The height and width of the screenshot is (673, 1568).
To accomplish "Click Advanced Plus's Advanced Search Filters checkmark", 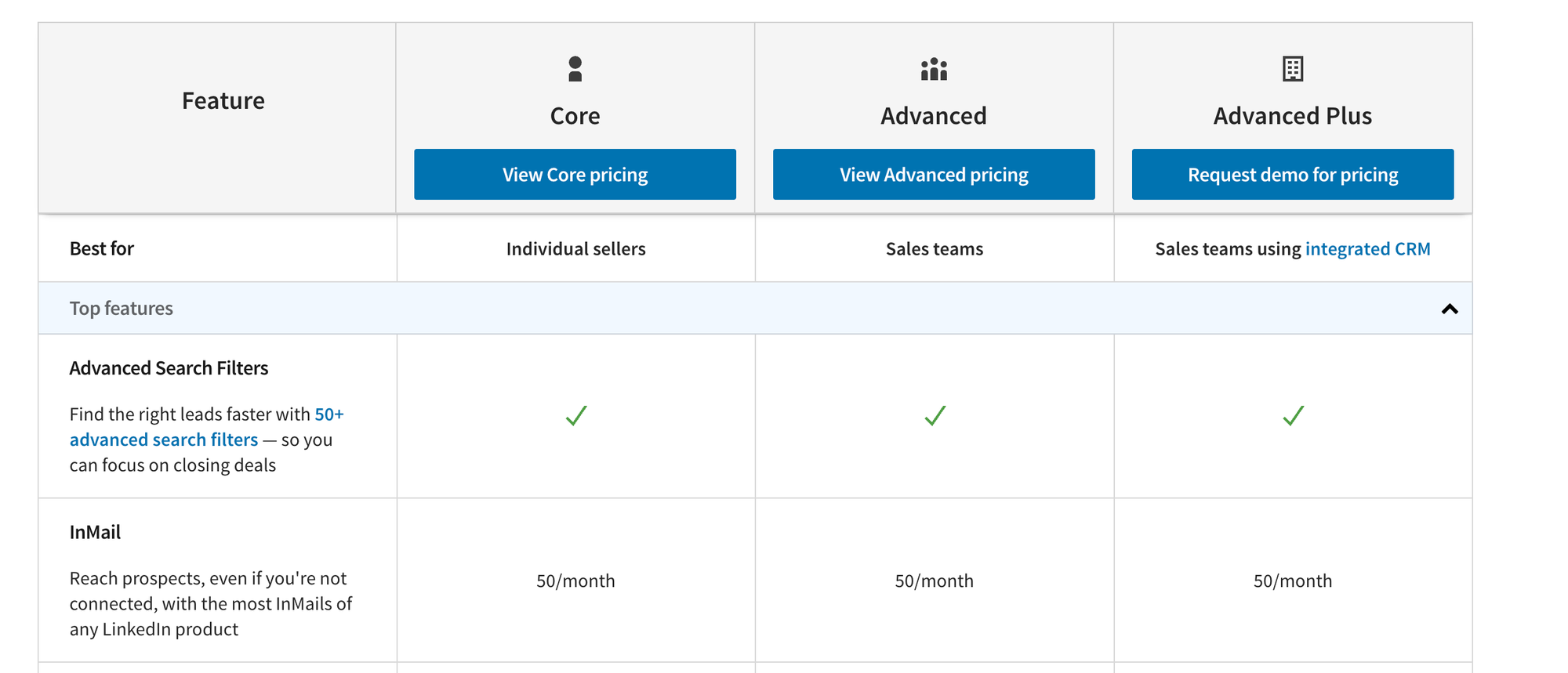I will [1293, 415].
